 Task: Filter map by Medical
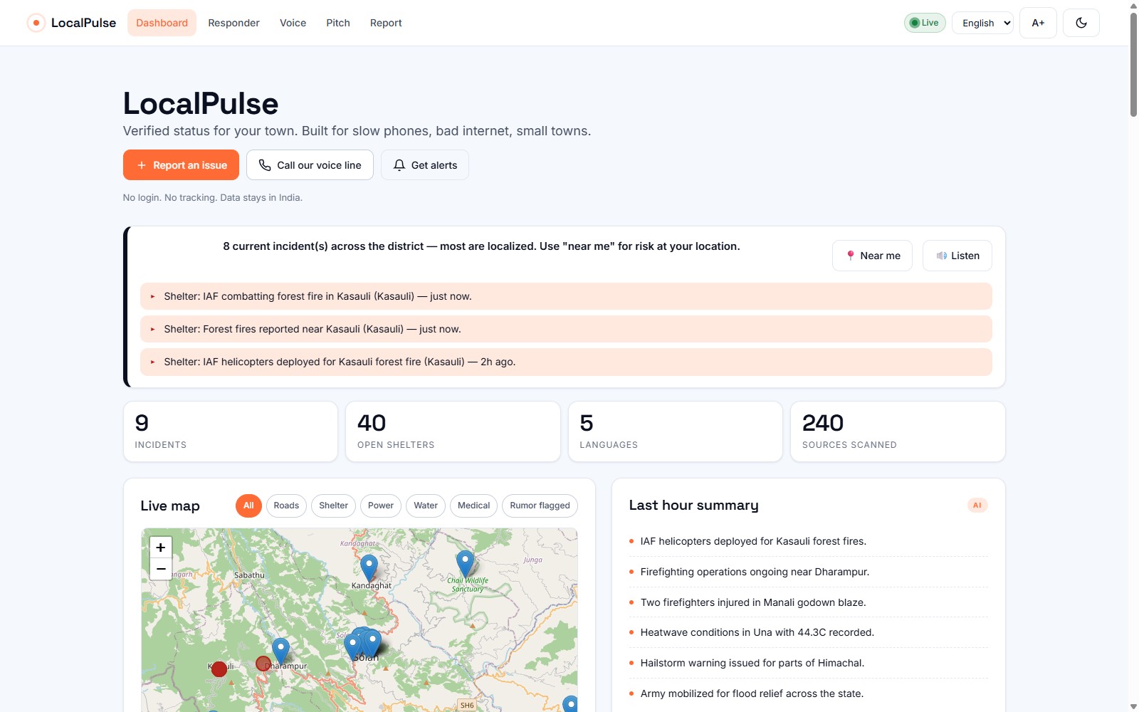[473, 506]
